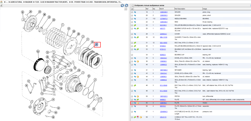The image size is (251, 121).
Task: Click the blue arrow icon on the Ref 57 HYD TUBE row
Action: tap(135, 111)
